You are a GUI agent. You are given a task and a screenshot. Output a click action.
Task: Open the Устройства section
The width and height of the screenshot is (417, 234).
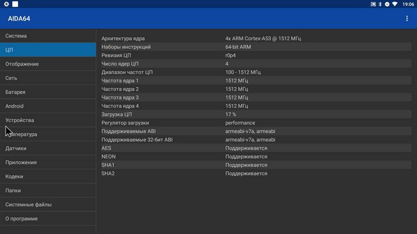48,120
